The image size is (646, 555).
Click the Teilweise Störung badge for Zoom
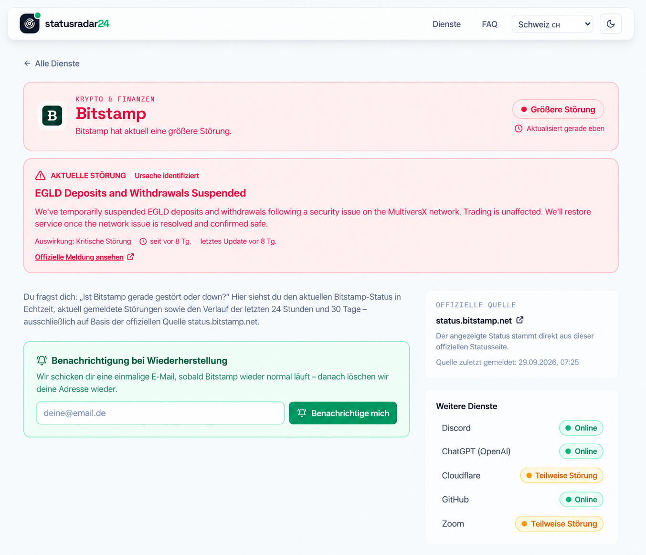pyautogui.click(x=559, y=524)
